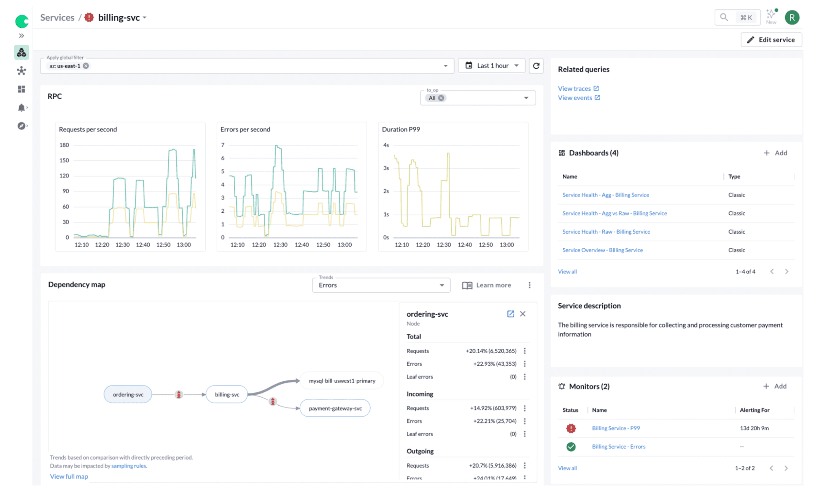
Task: Focus the search field in the top bar
Action: (737, 17)
